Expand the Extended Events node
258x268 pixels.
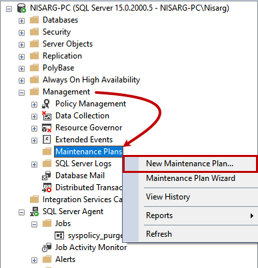pos(34,141)
